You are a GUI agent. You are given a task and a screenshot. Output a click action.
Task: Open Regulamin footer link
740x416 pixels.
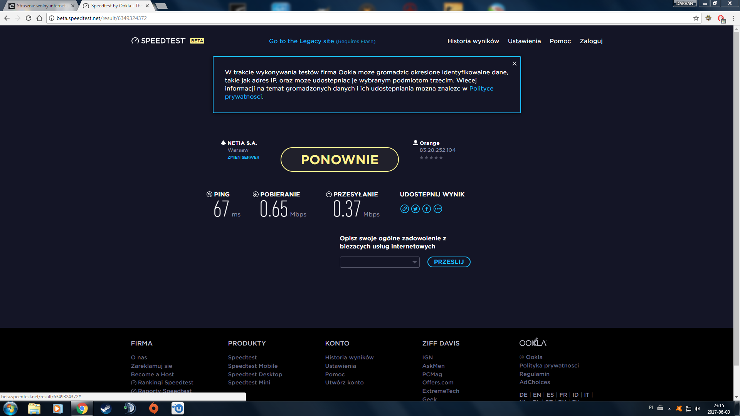(534, 374)
